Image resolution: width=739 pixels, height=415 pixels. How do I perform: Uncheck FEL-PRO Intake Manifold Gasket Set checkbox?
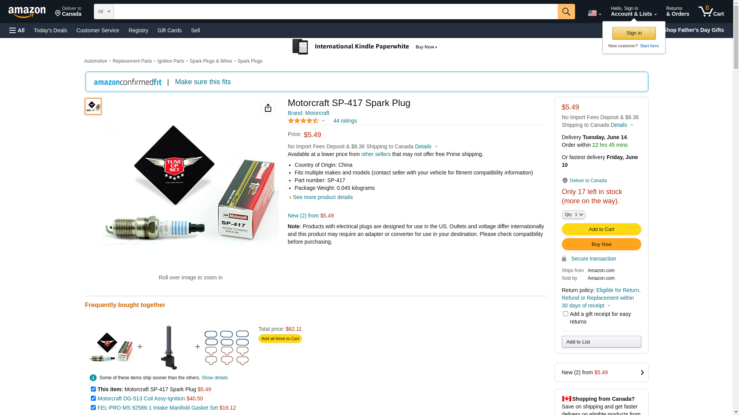[93, 408]
